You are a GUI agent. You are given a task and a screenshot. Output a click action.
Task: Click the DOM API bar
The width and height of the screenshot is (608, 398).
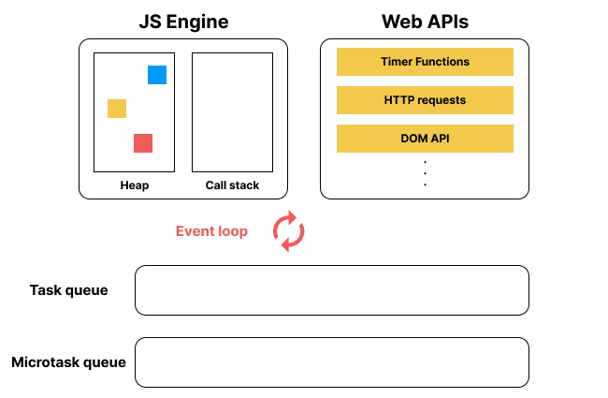pos(425,139)
